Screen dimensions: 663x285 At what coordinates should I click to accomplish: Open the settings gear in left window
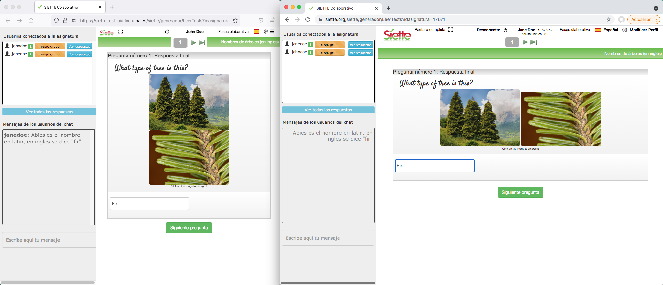pyautogui.click(x=266, y=32)
